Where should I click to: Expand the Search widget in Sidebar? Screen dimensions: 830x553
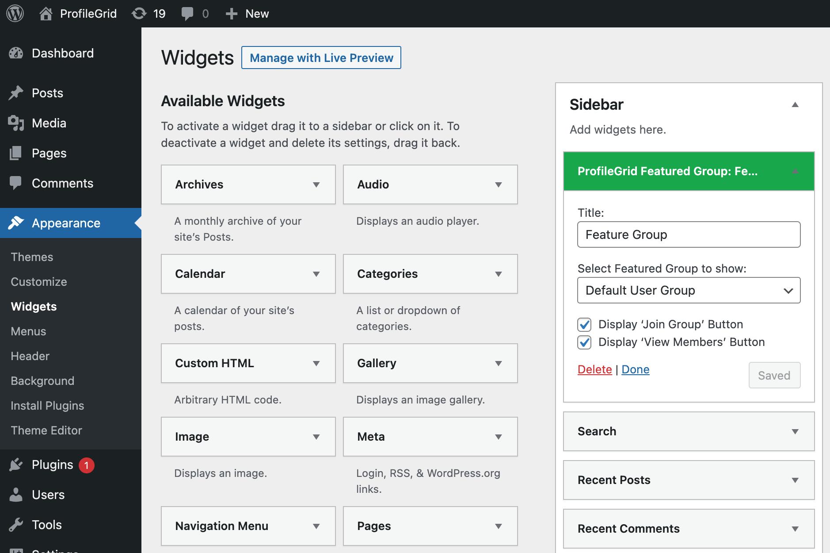coord(795,432)
